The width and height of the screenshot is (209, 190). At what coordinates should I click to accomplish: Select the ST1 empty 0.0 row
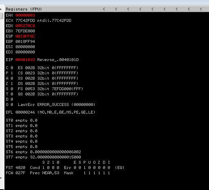(x=21, y=126)
